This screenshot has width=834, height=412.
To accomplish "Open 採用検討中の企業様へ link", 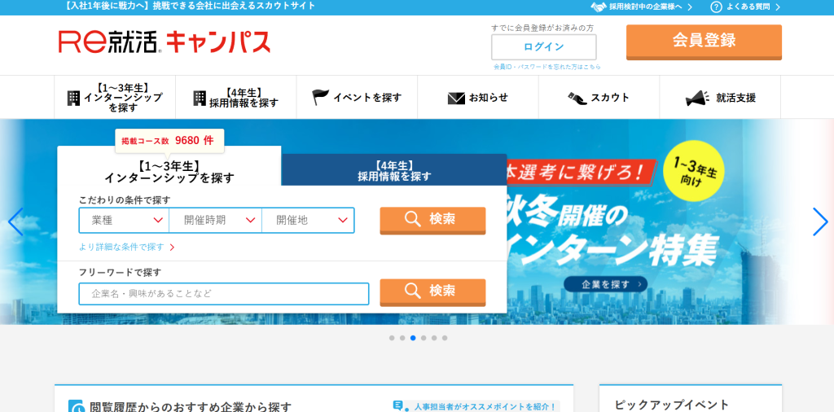I will (x=642, y=7).
